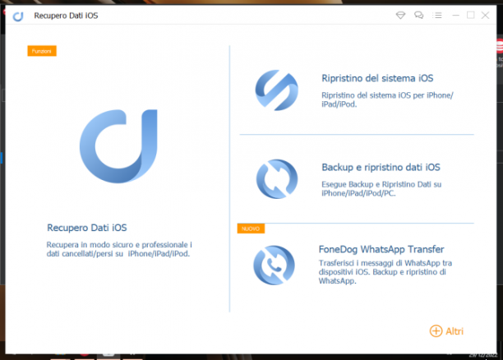Open the chat feedback bubble icon
The width and height of the screenshot is (503, 360).
[x=418, y=15]
